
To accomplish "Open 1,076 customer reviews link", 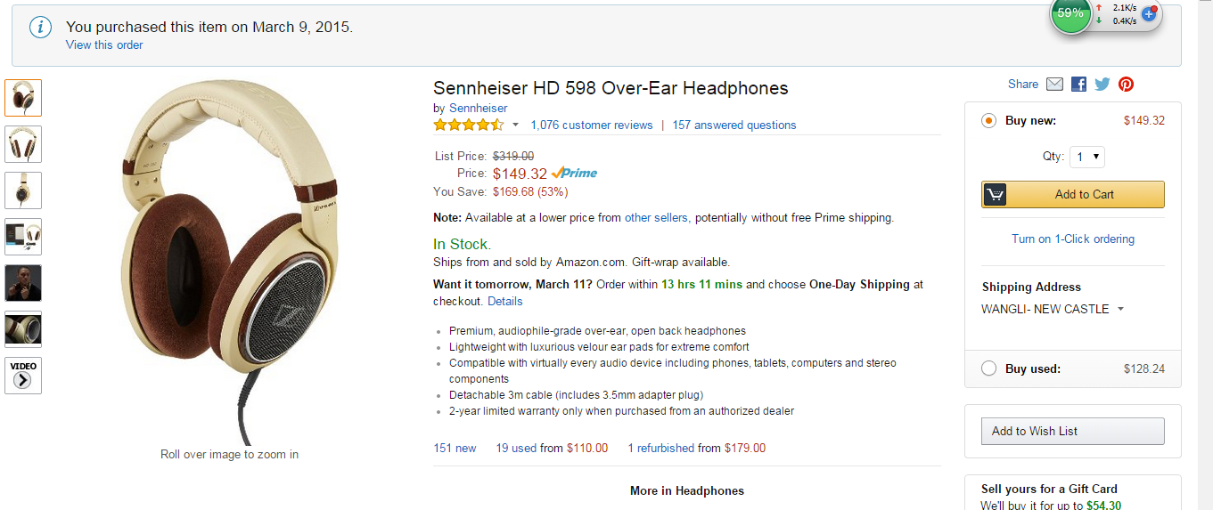I will [x=591, y=125].
